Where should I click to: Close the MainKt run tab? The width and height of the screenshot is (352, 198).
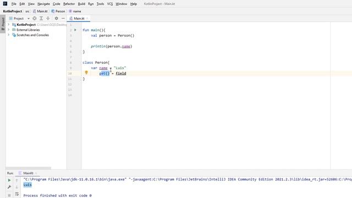point(36,173)
